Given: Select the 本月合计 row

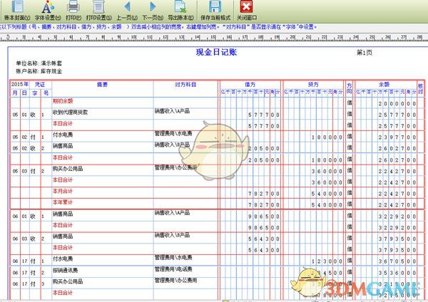Looking at the screenshot, I should (x=217, y=192).
